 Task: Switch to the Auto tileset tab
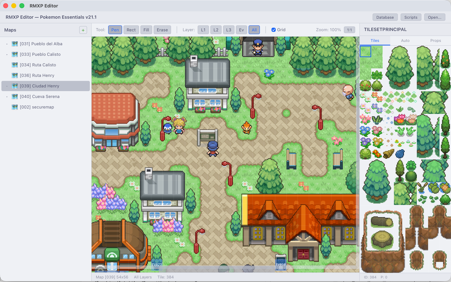[405, 40]
